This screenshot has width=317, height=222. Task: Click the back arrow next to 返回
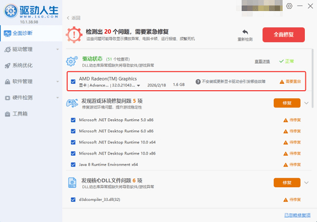click(x=68, y=18)
